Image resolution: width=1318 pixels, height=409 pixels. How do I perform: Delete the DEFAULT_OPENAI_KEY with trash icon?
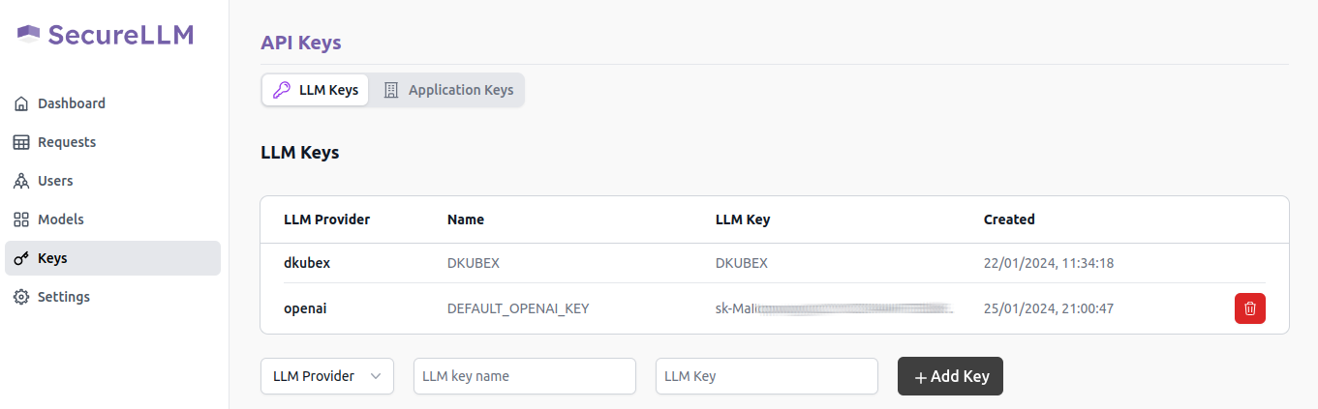click(x=1249, y=308)
